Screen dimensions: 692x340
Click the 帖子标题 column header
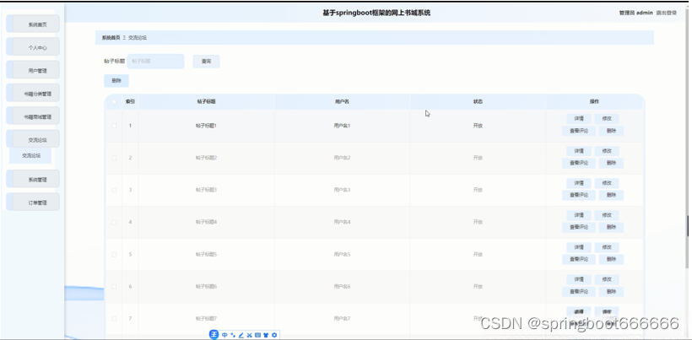(x=206, y=102)
